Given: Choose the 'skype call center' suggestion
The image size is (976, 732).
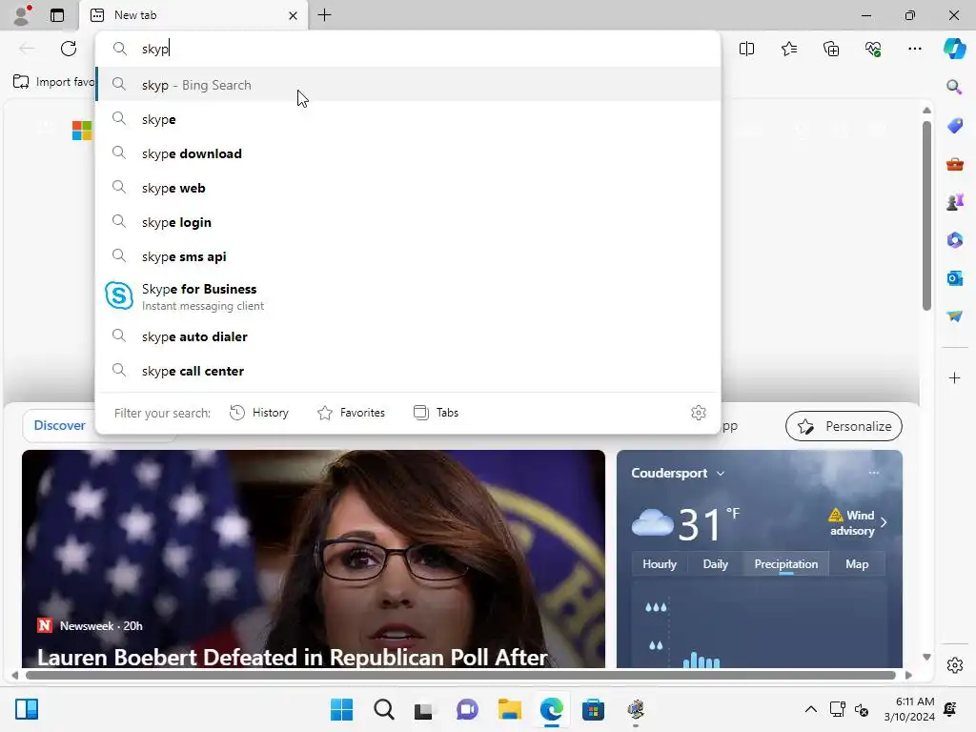Looking at the screenshot, I should [408, 371].
